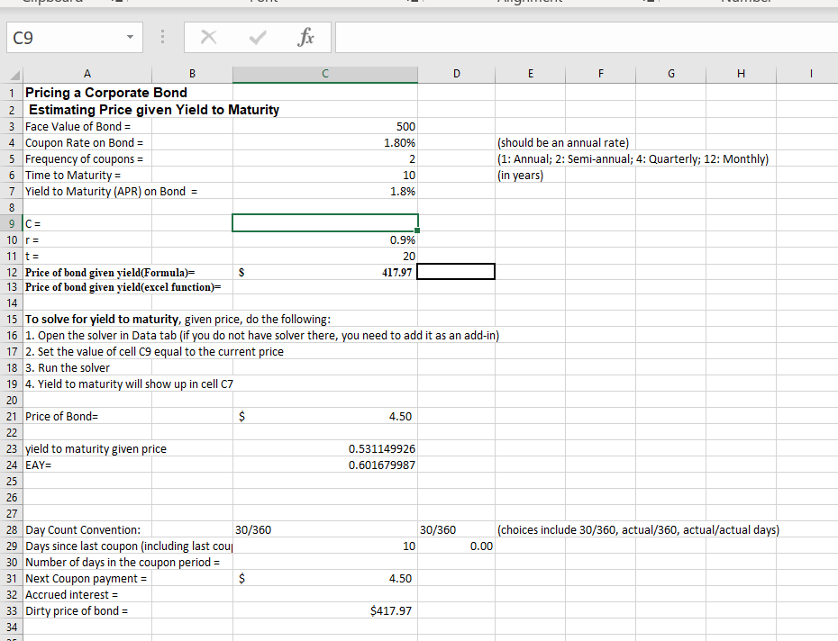
Task: Select the yield to maturity value 0.531149926
Action: [x=360, y=448]
